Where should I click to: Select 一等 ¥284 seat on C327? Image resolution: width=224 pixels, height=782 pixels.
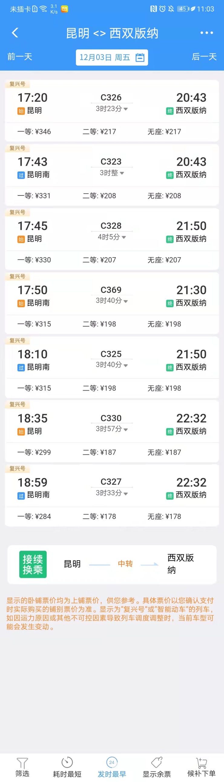34,516
